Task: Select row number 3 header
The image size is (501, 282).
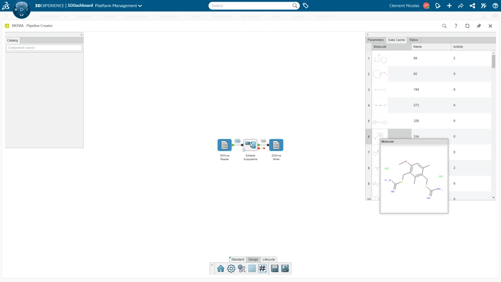Action: point(369,89)
